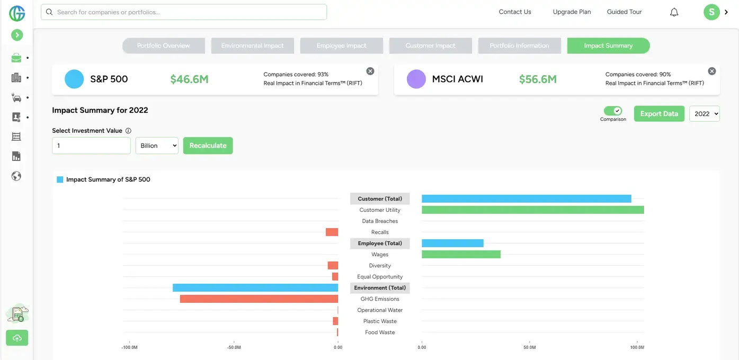Click the Environment (Total) row label
The height and width of the screenshot is (360, 739).
380,288
